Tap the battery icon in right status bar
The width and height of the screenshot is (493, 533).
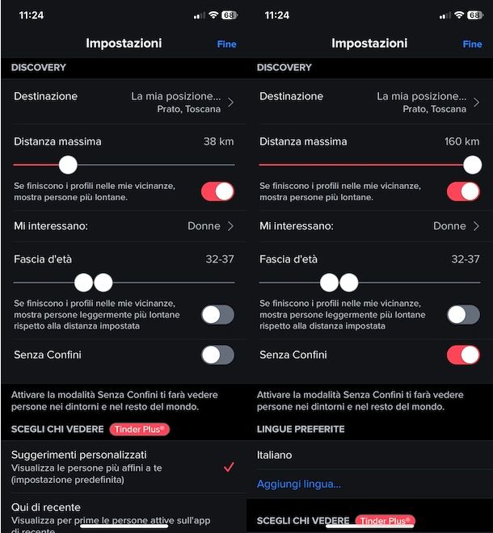click(x=475, y=15)
